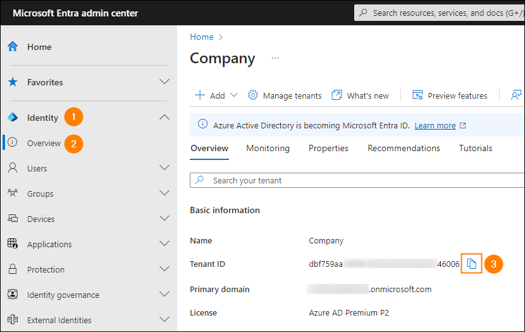
Task: Click the External Identities icon
Action: pyautogui.click(x=13, y=319)
